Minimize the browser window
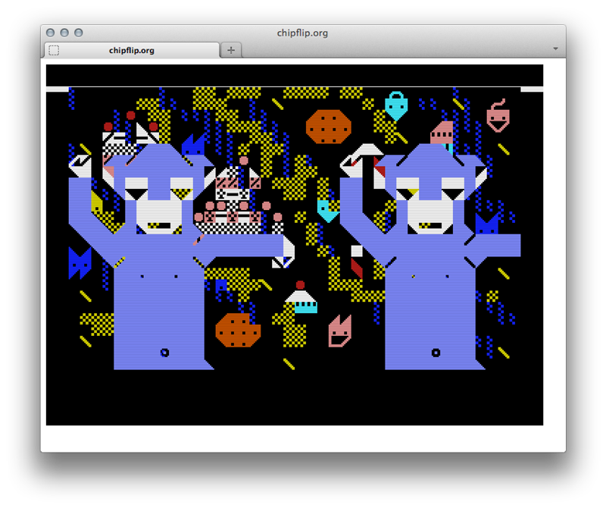This screenshot has height=508, width=606. [x=64, y=33]
